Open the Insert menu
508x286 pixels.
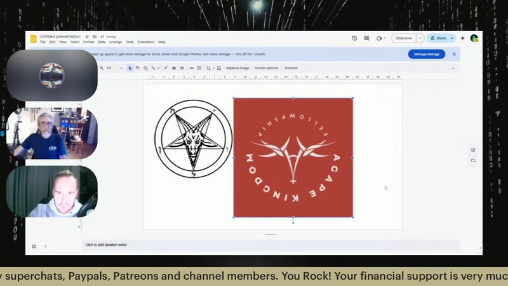pos(74,42)
